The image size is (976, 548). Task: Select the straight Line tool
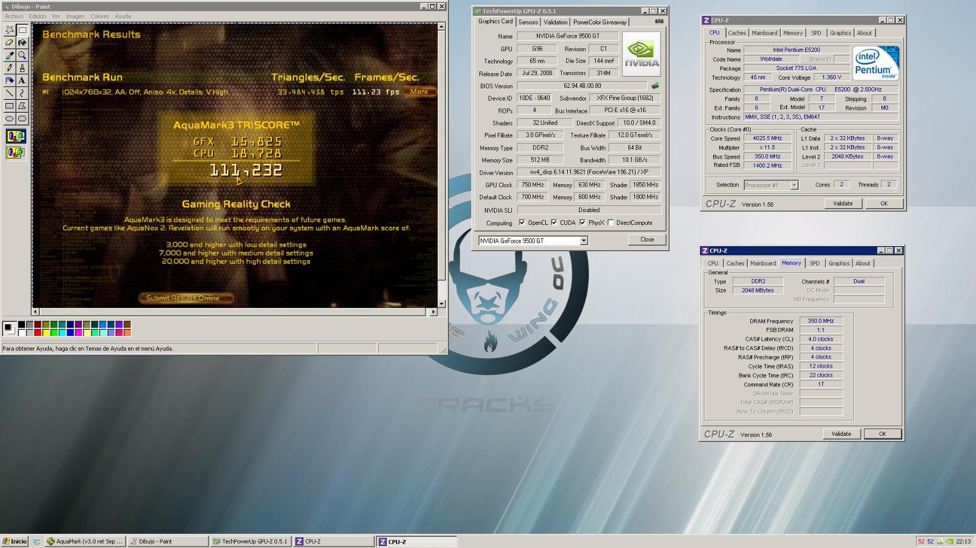9,93
